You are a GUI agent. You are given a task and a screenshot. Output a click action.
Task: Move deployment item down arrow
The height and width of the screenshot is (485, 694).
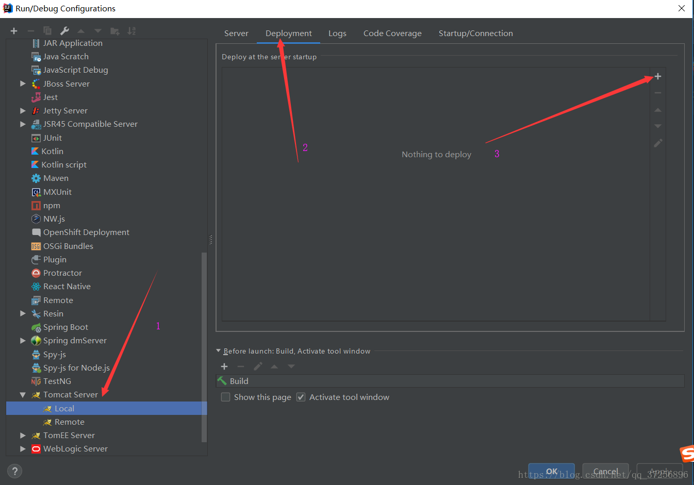(657, 126)
